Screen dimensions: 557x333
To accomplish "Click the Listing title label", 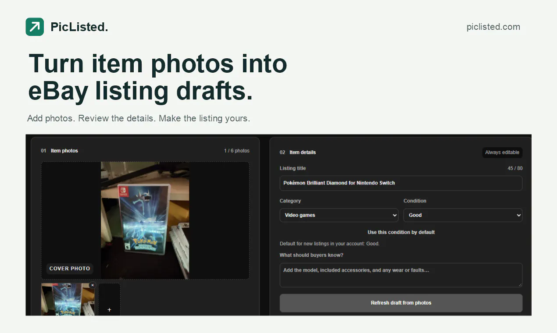I will click(293, 168).
